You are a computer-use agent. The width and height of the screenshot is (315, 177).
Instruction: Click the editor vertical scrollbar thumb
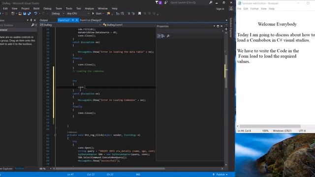click(x=226, y=71)
